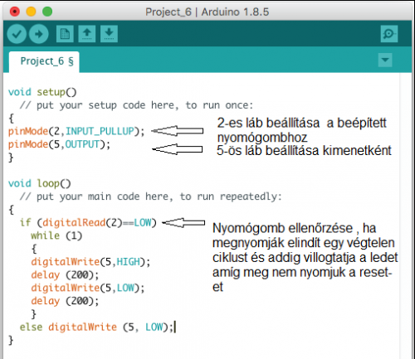
Task: Click the red close window button
Action: point(15,12)
